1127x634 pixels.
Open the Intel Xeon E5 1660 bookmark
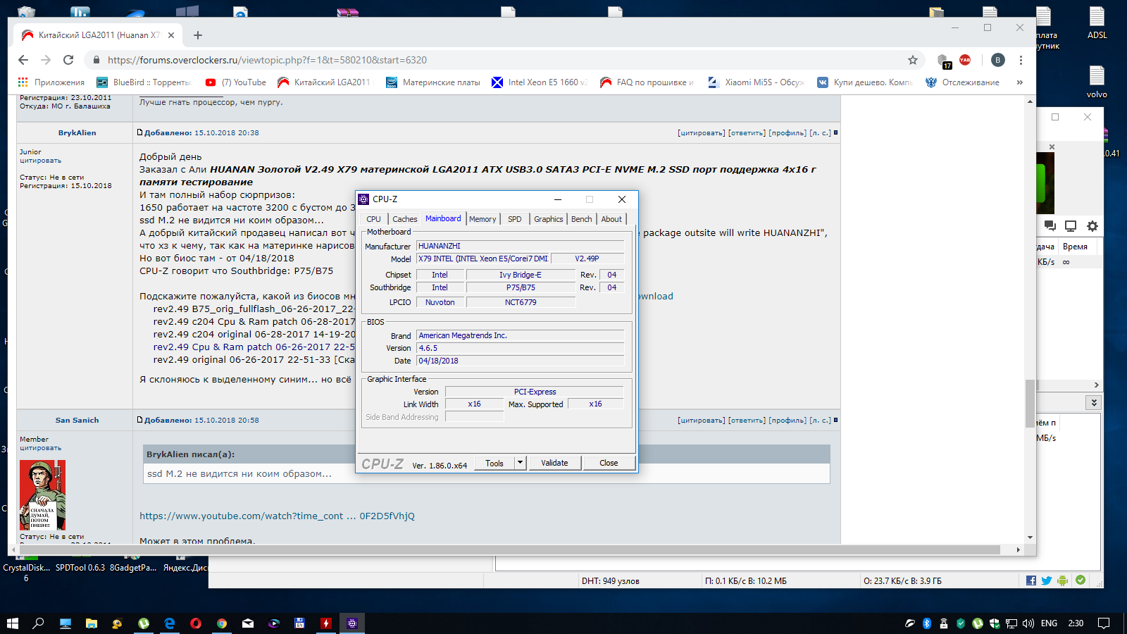540,82
